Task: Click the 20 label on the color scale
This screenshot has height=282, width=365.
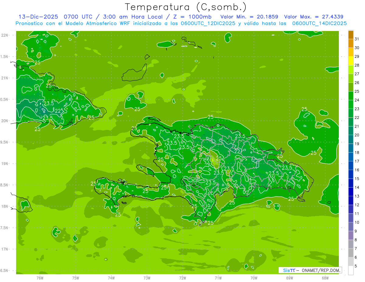Action: (x=357, y=135)
